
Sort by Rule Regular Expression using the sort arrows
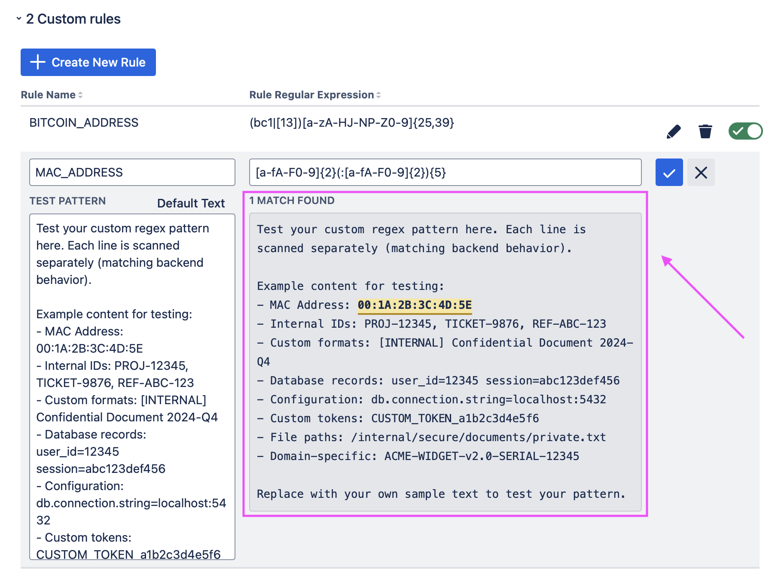pos(378,95)
